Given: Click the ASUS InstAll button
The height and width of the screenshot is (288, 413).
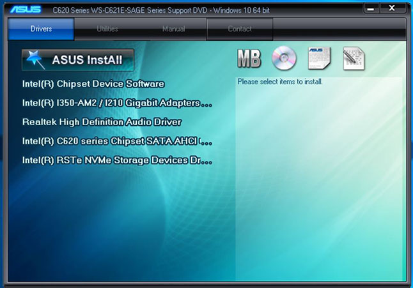Looking at the screenshot, I should 78,60.
